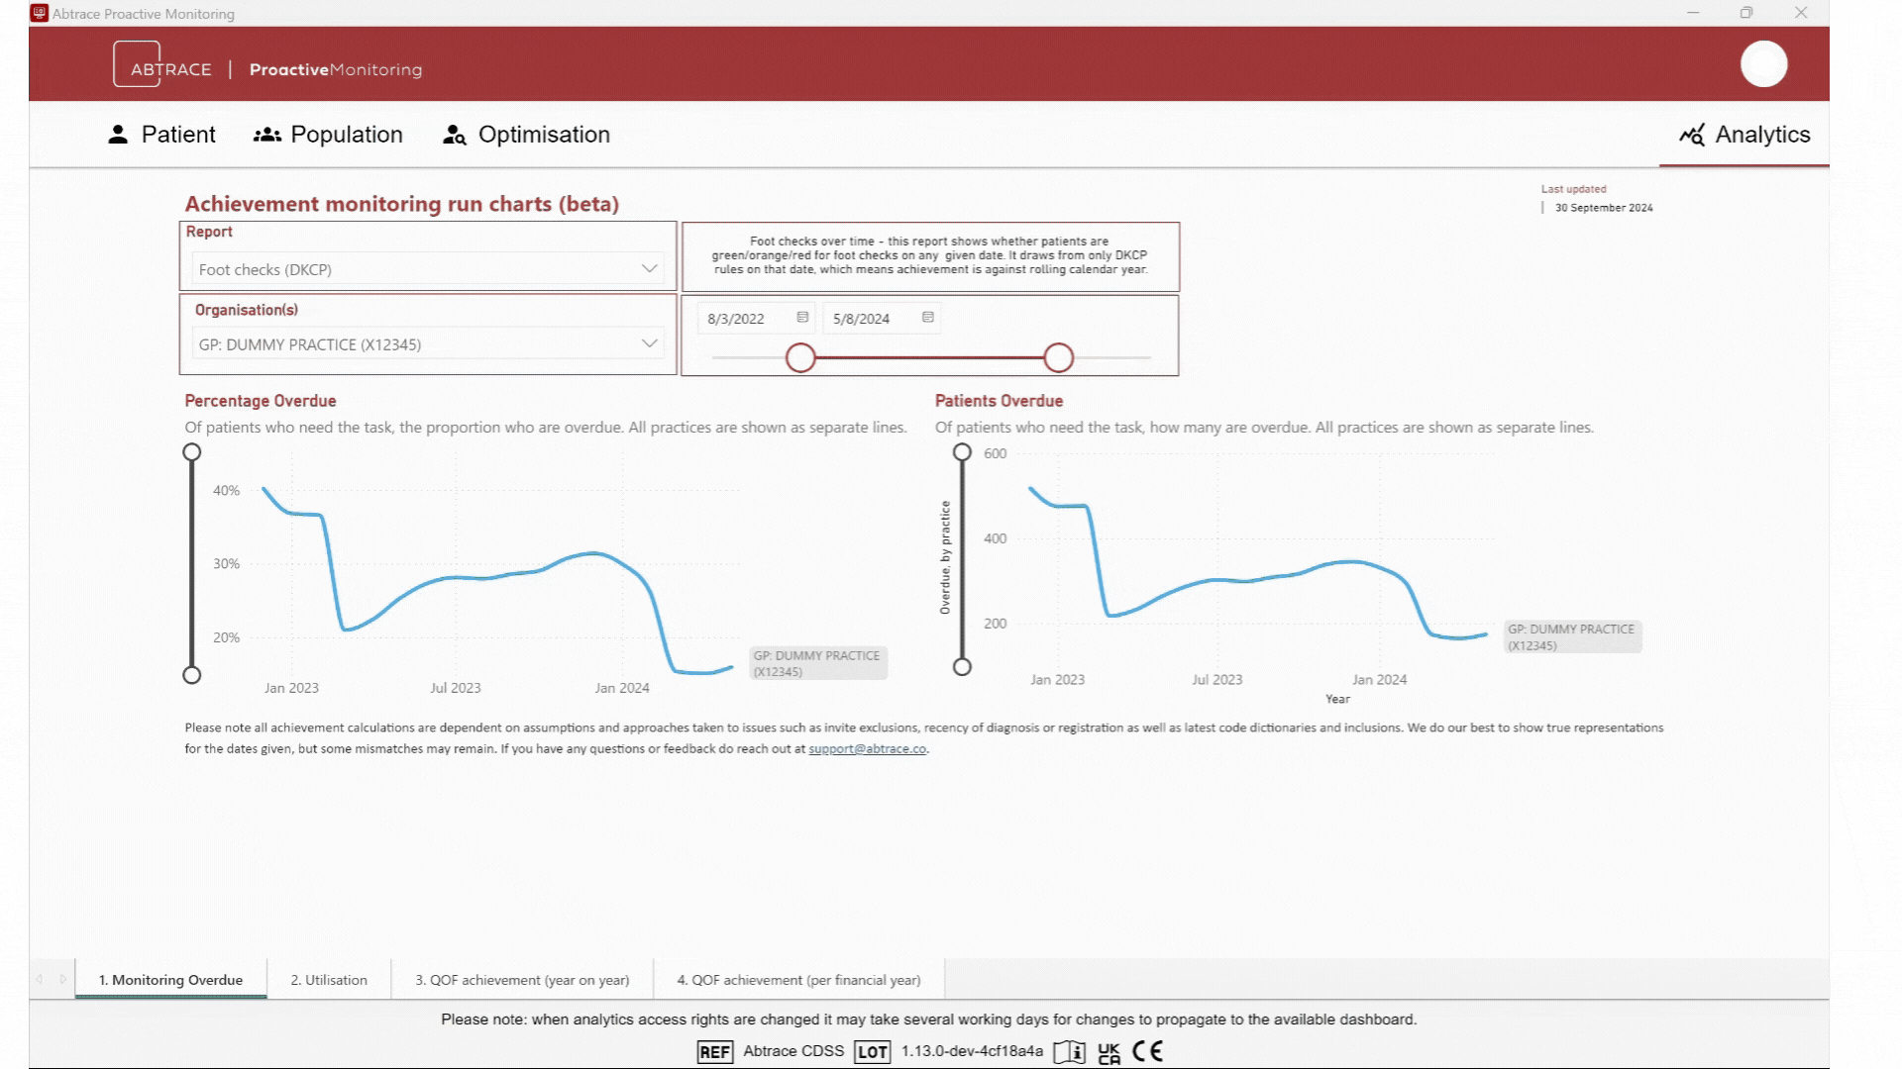1902x1069 pixels.
Task: Open the user profile avatar circle
Action: pyautogui.click(x=1763, y=64)
